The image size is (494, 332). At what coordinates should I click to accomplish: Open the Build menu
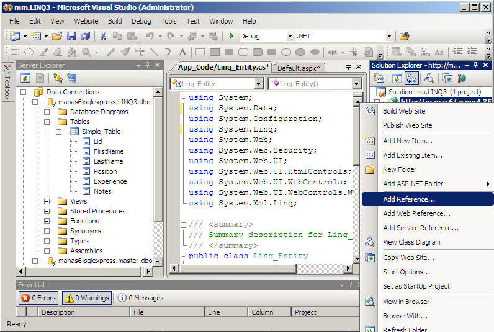[115, 21]
